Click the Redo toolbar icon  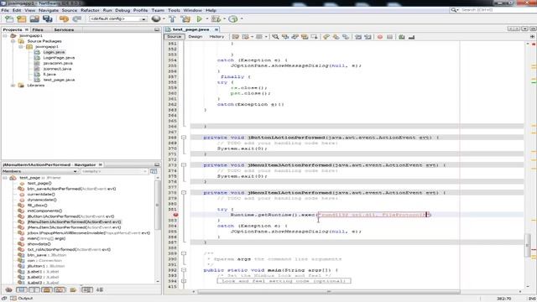click(x=76, y=19)
